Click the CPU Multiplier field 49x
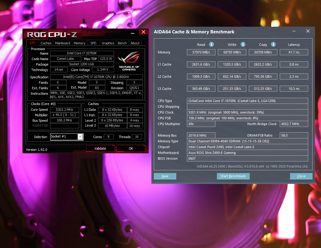 (201, 124)
